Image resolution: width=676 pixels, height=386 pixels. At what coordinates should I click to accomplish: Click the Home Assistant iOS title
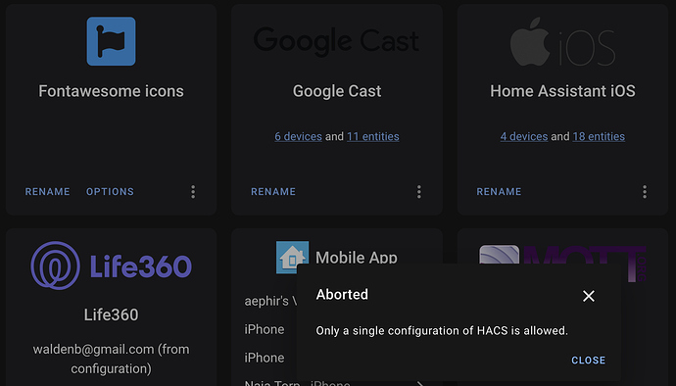click(562, 91)
